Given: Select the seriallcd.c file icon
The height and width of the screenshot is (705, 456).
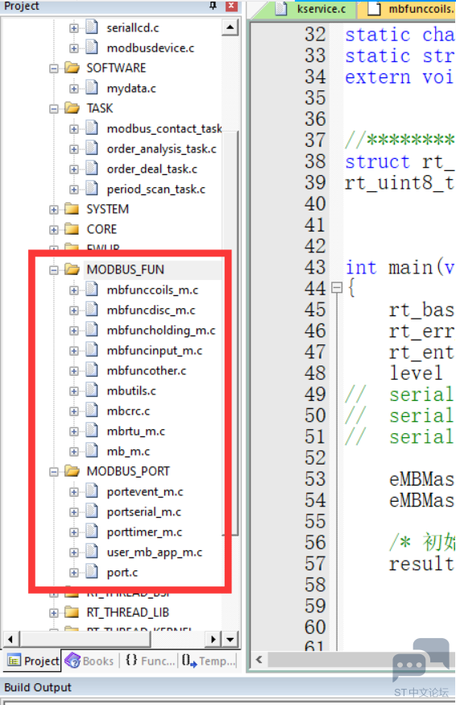Looking at the screenshot, I should click(92, 27).
